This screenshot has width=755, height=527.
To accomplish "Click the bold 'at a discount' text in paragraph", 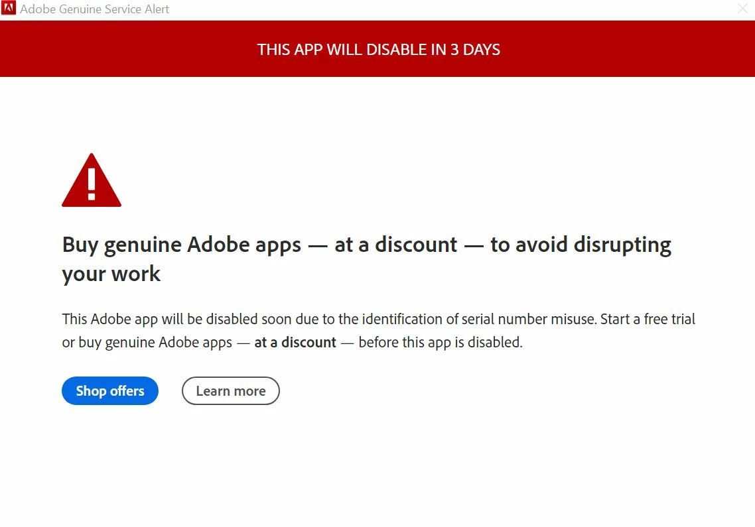I will 295,342.
